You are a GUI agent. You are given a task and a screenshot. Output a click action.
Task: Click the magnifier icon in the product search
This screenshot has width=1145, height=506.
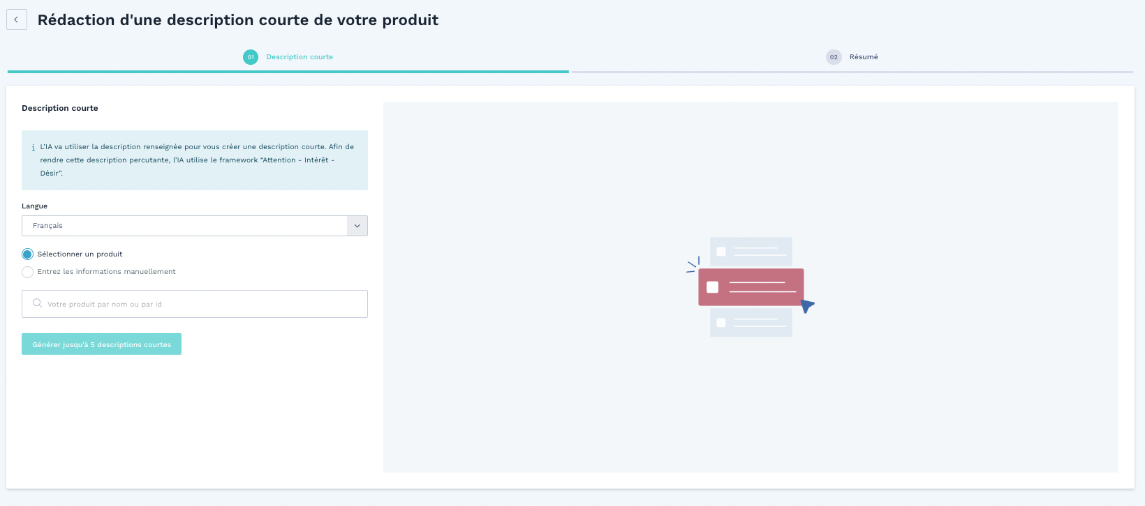click(x=38, y=303)
